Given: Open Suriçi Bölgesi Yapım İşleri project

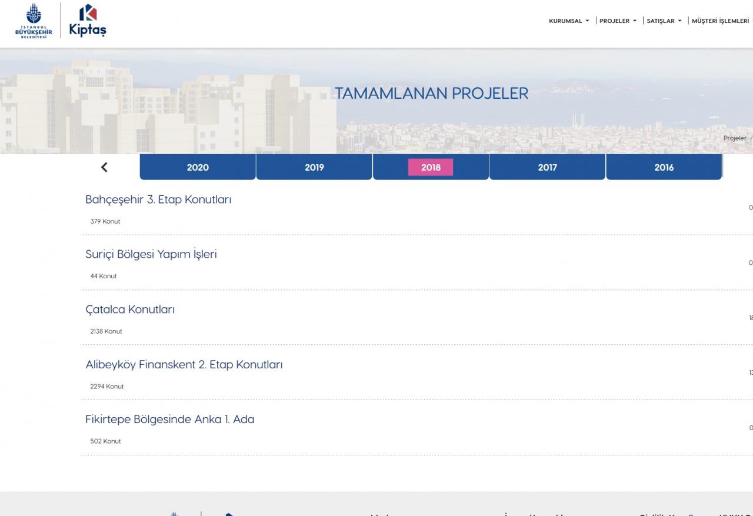Looking at the screenshot, I should (151, 255).
